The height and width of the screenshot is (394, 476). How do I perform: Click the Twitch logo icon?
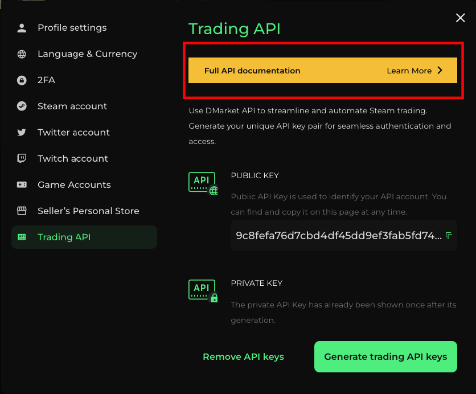pyautogui.click(x=22, y=158)
